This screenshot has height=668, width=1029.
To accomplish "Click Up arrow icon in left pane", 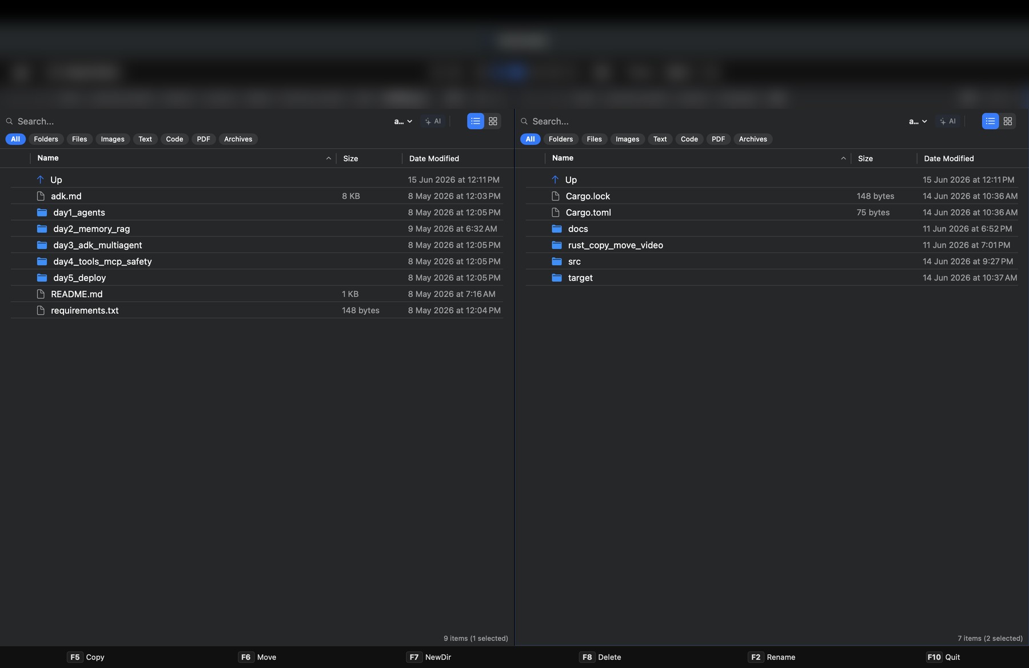I will tap(40, 179).
